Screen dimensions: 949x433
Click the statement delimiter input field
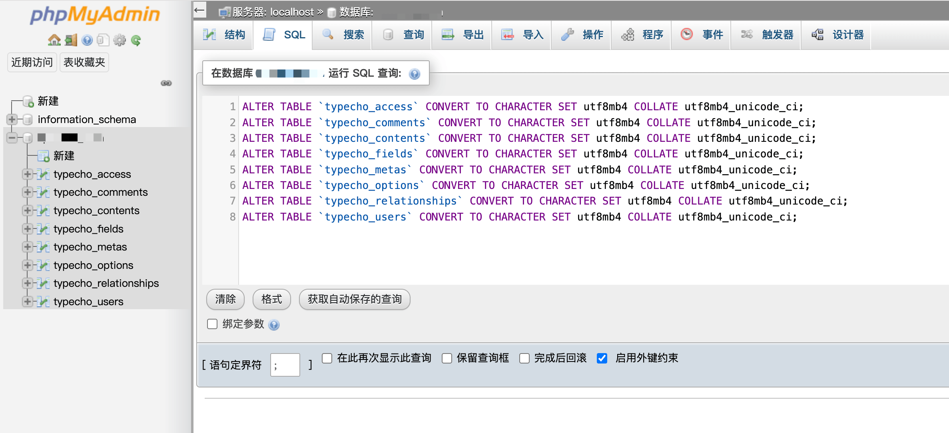point(285,364)
